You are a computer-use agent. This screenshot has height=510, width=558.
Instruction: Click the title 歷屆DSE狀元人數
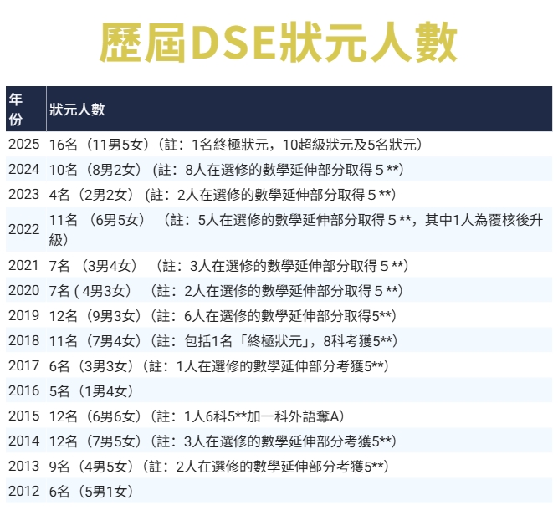pos(279,43)
